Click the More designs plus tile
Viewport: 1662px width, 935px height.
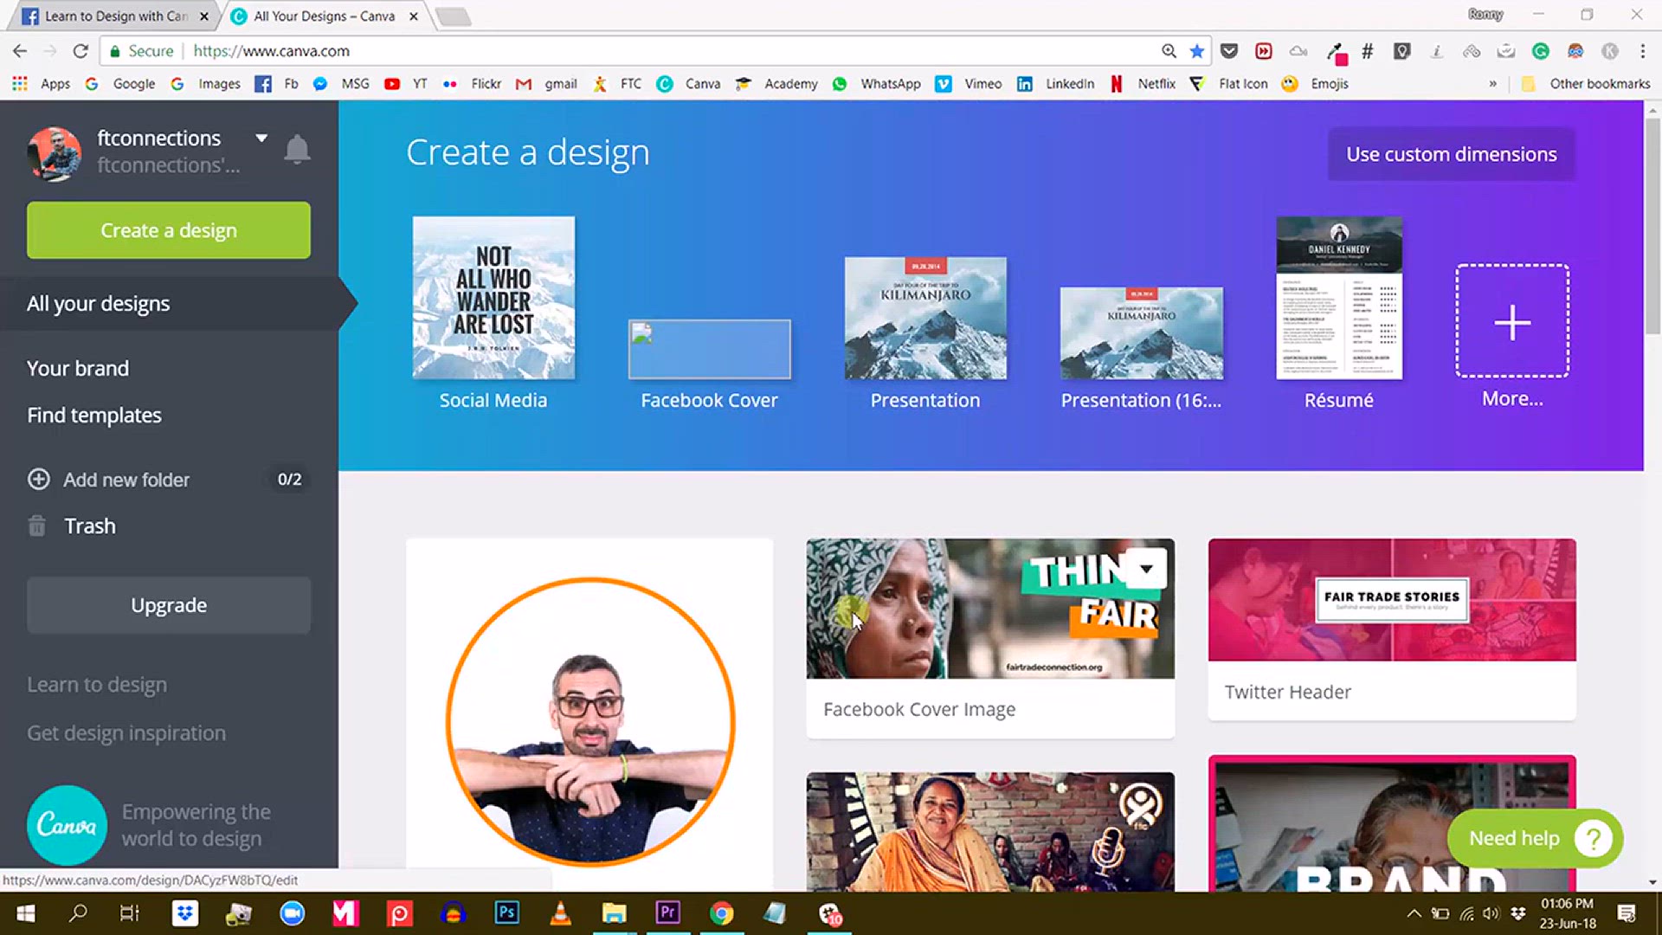1511,321
